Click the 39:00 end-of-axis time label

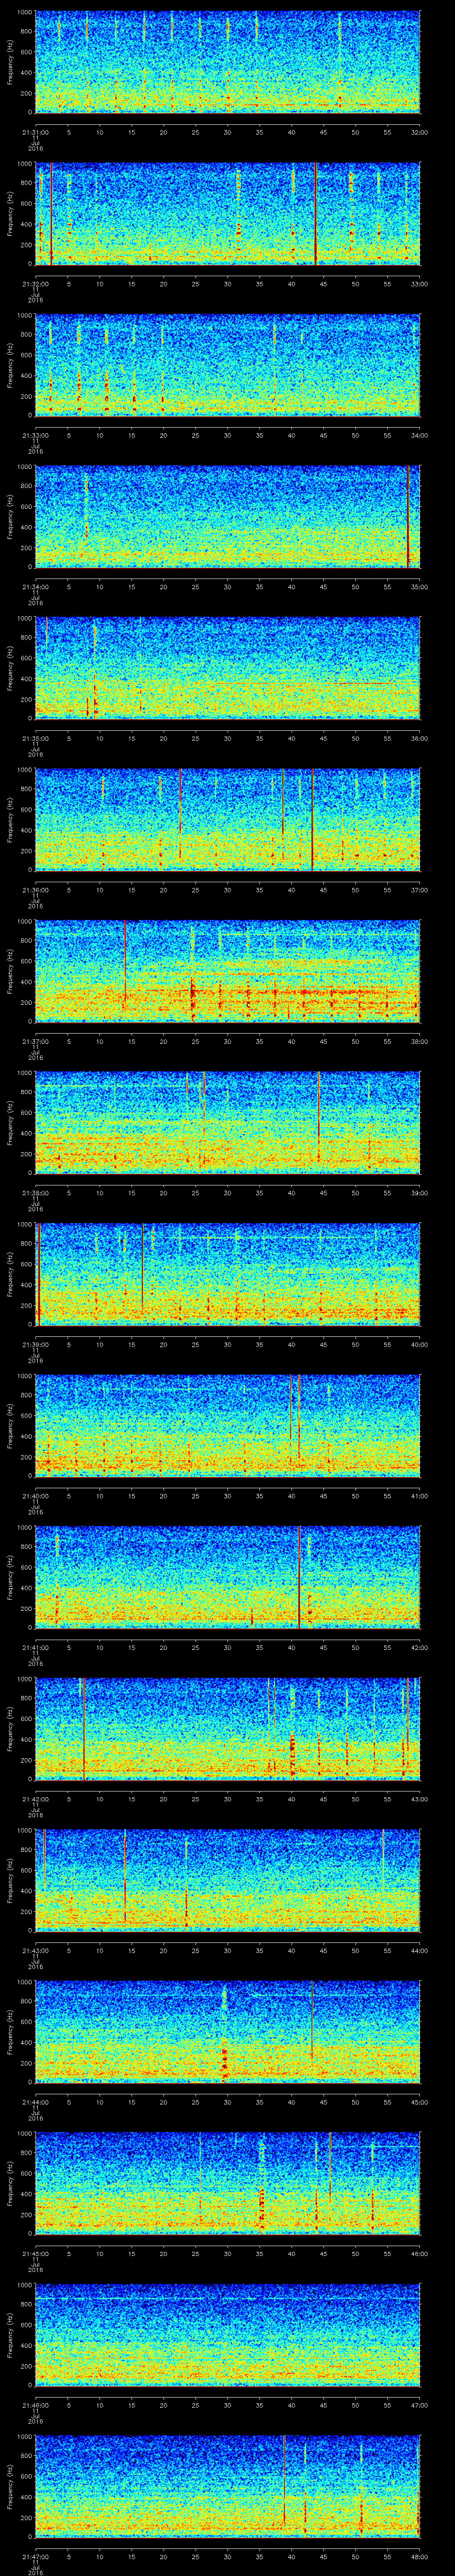click(419, 1193)
